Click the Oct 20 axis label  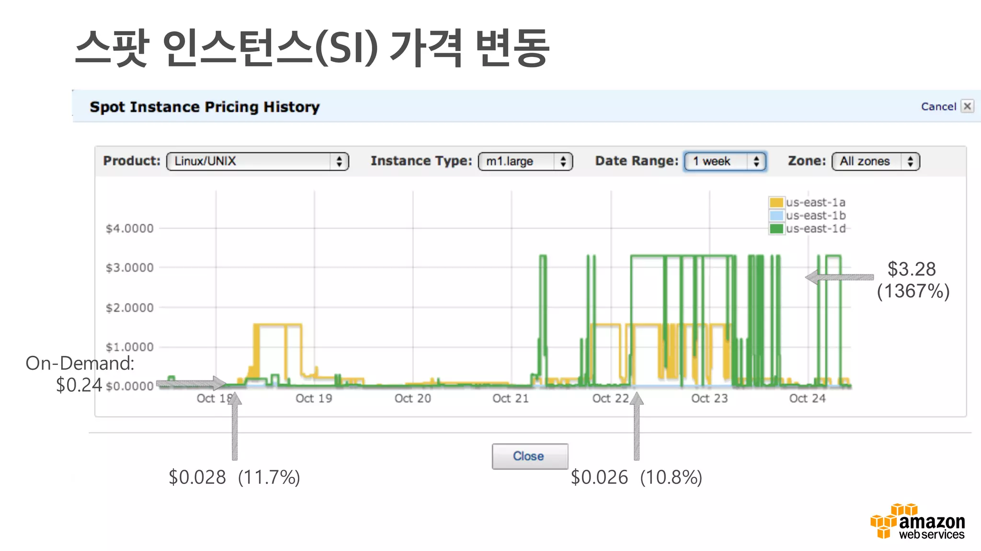point(412,398)
